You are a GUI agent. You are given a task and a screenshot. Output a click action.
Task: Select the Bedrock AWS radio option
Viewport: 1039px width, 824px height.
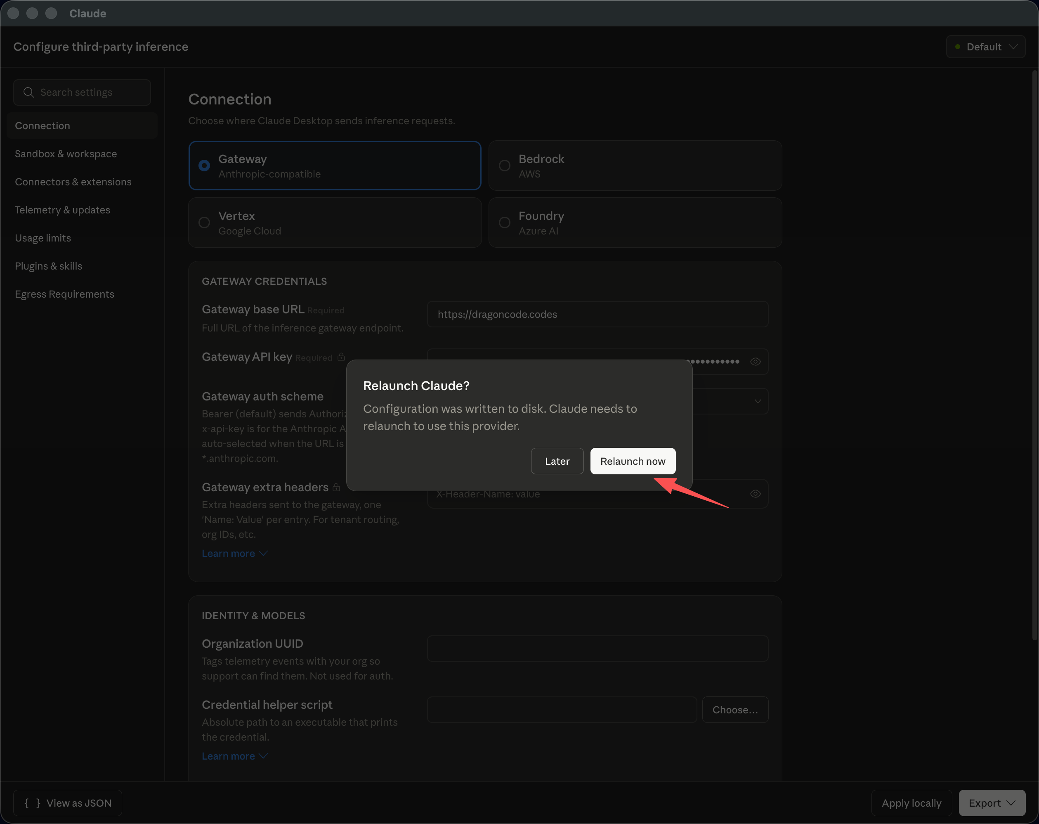tap(635, 166)
